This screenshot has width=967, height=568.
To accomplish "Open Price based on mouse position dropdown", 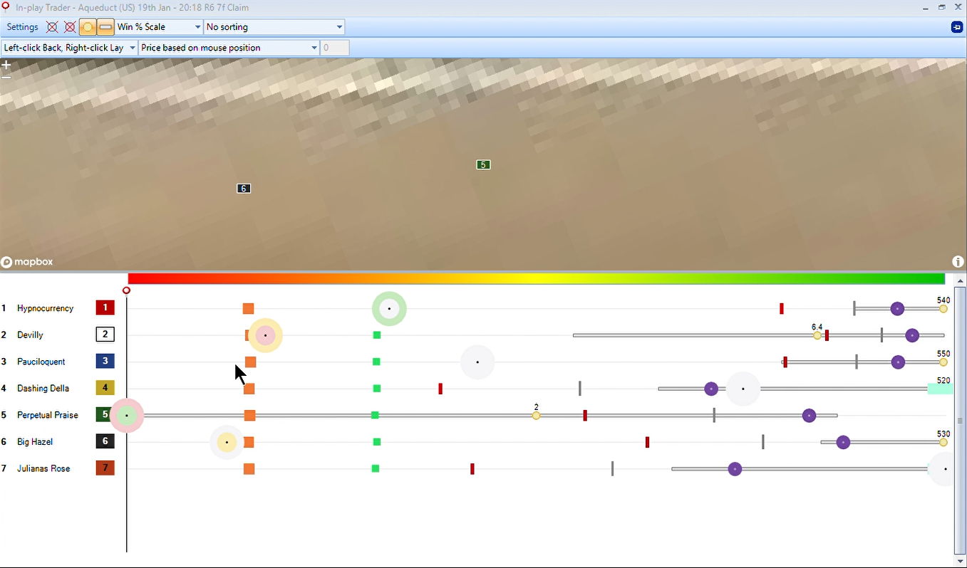I will (229, 48).
